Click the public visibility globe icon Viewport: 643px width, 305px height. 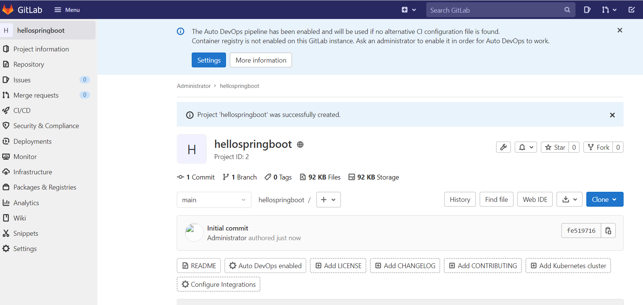300,144
